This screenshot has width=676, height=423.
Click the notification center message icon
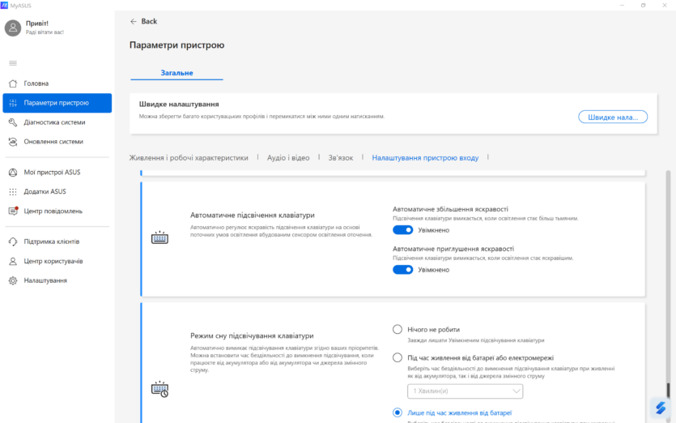(13, 211)
